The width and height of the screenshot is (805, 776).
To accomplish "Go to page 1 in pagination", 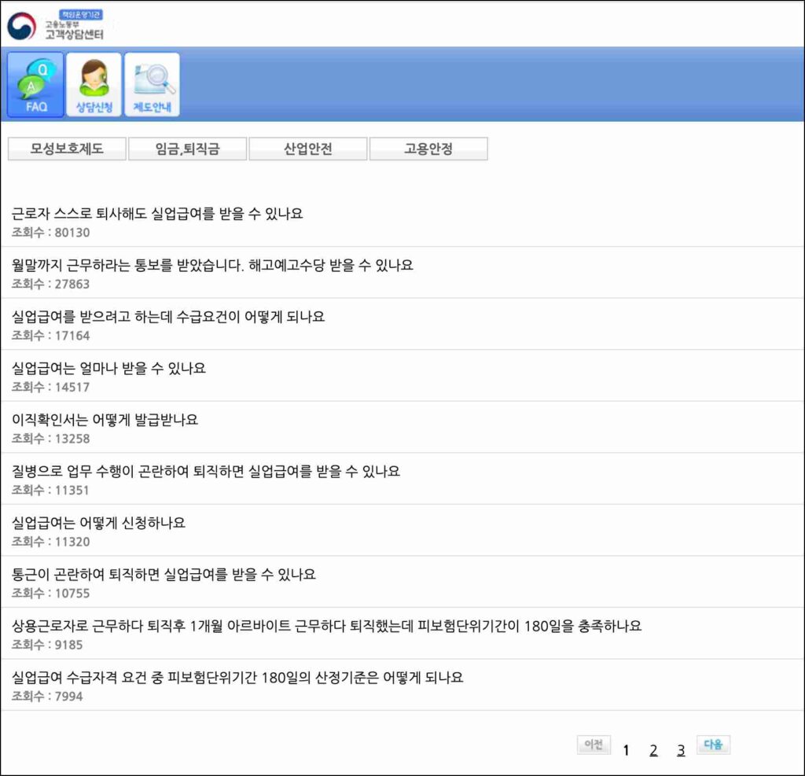I will 626,750.
